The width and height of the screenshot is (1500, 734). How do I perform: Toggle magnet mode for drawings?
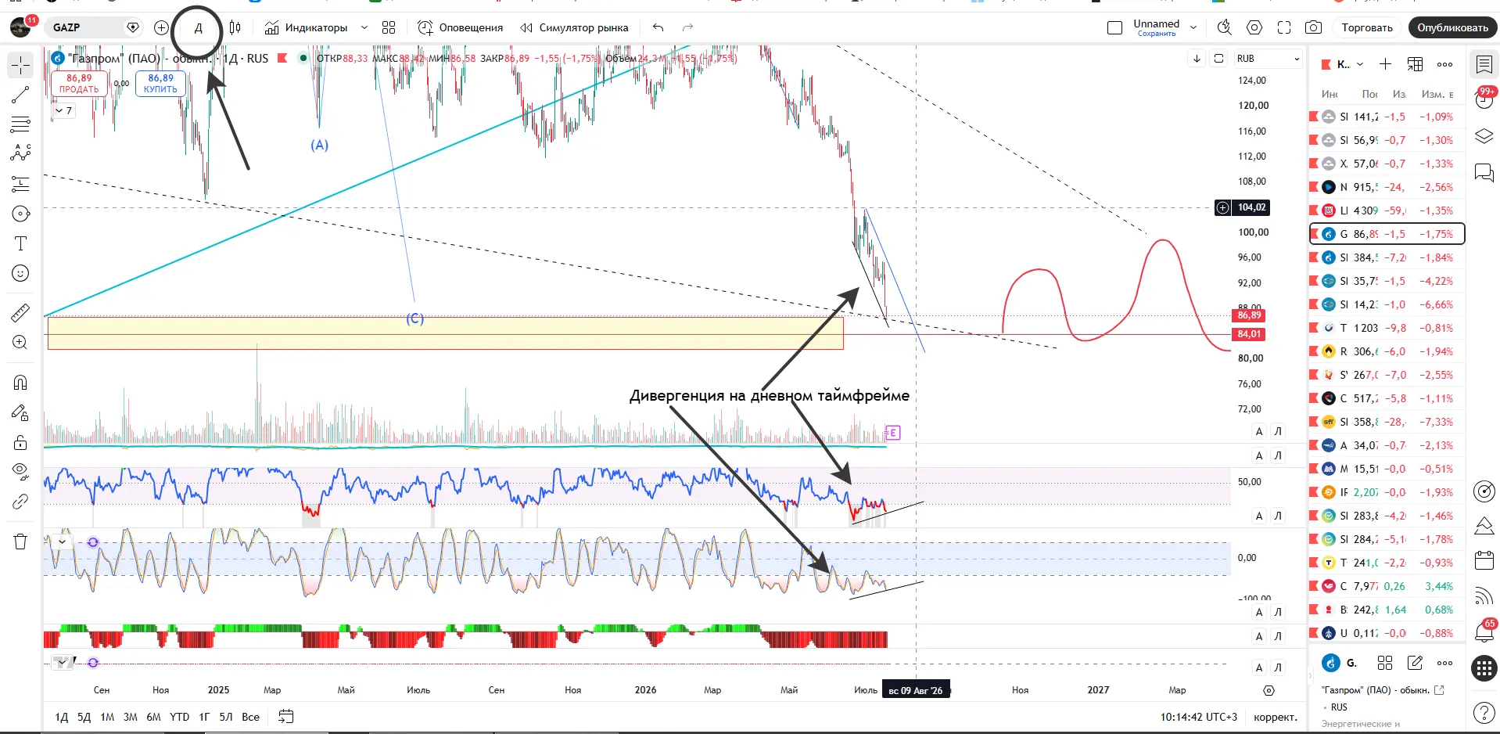click(20, 383)
